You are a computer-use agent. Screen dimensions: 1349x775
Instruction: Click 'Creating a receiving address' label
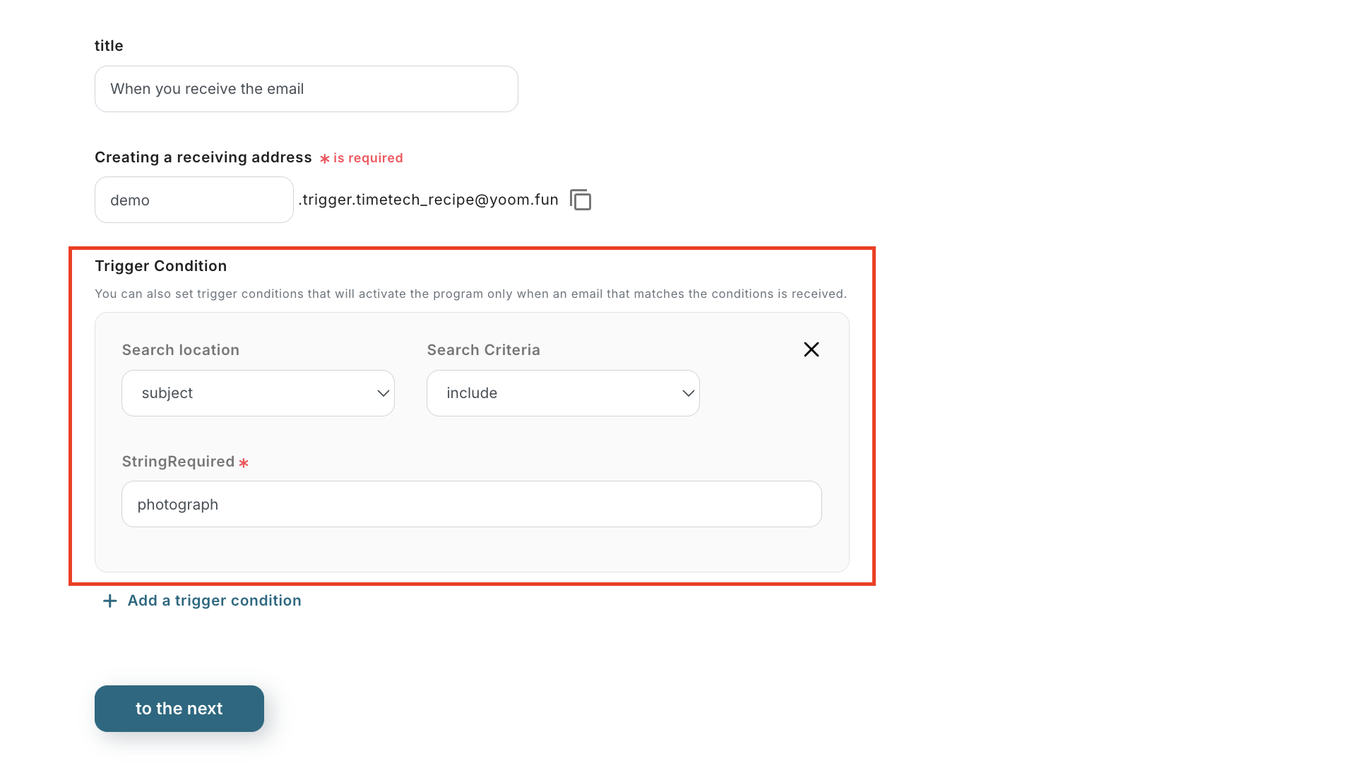pyautogui.click(x=203, y=157)
